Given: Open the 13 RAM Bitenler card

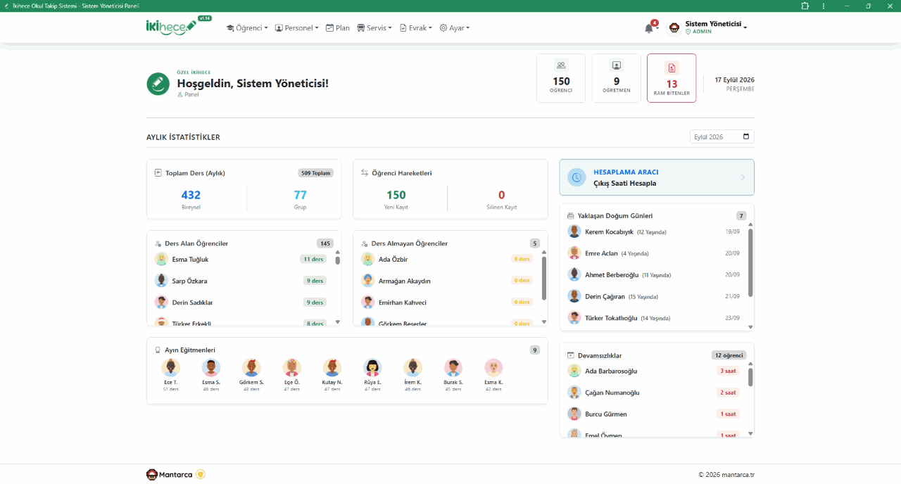Looking at the screenshot, I should pos(672,78).
